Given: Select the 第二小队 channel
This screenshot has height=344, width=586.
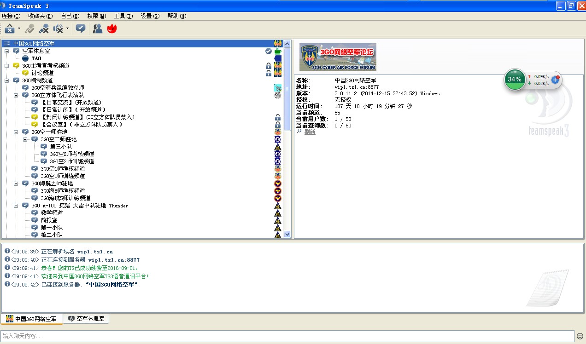Looking at the screenshot, I should pos(52,235).
